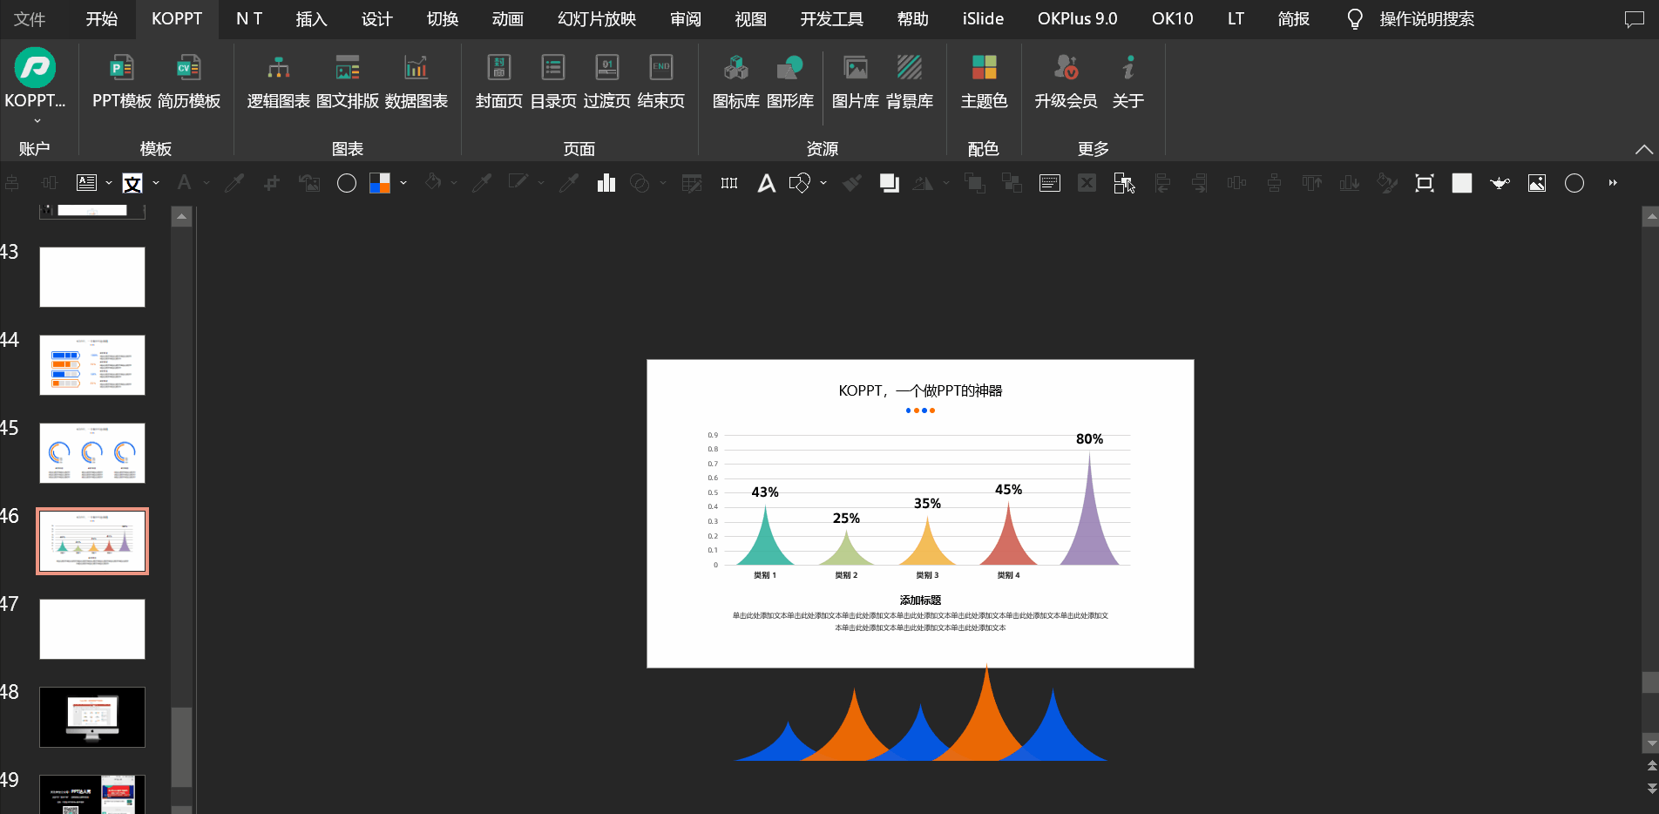Open the 数据图表 data charts
The height and width of the screenshot is (814, 1659).
click(x=416, y=80)
